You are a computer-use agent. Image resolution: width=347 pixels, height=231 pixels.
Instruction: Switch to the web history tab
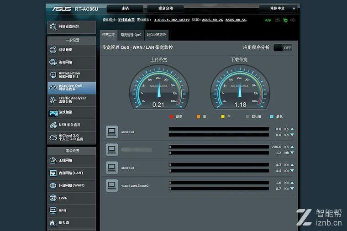[156, 35]
